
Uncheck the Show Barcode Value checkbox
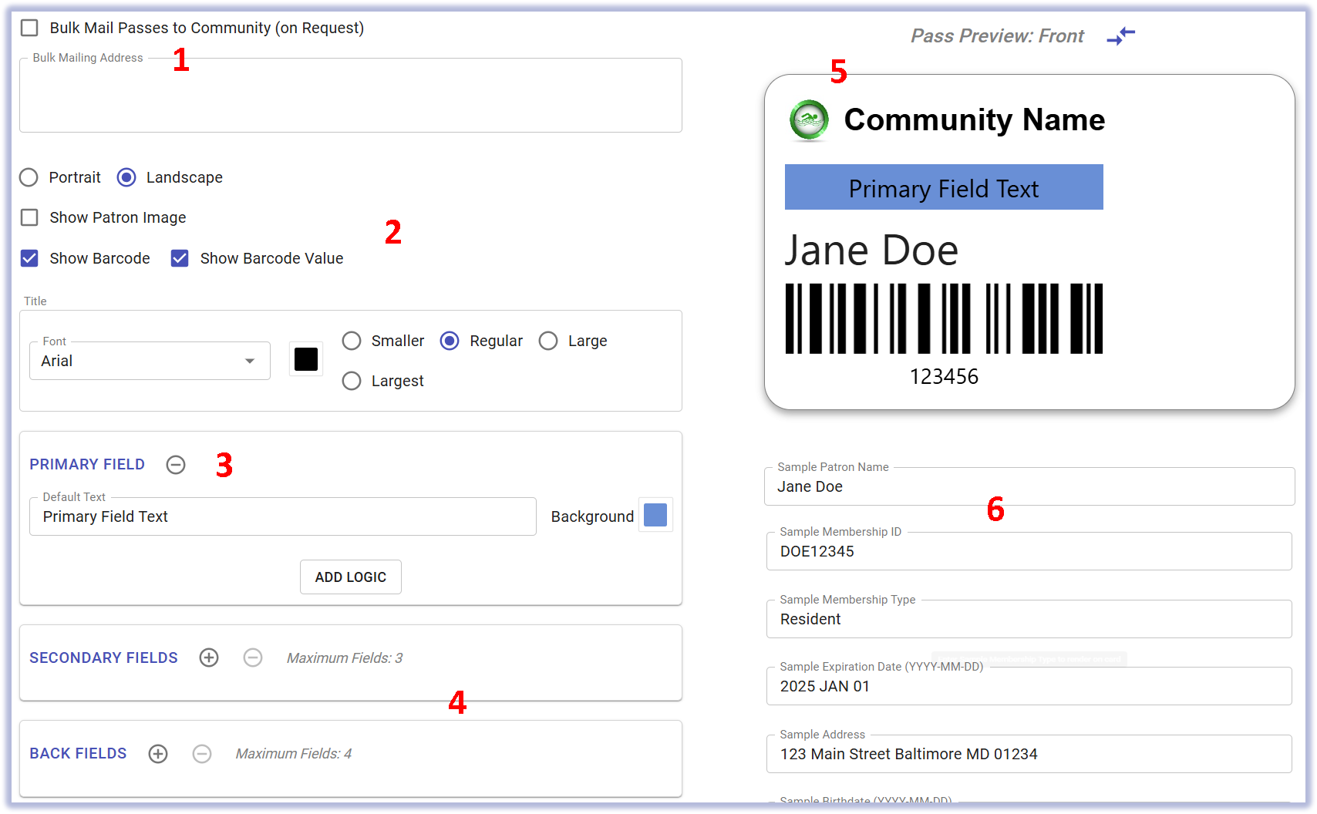coord(180,258)
